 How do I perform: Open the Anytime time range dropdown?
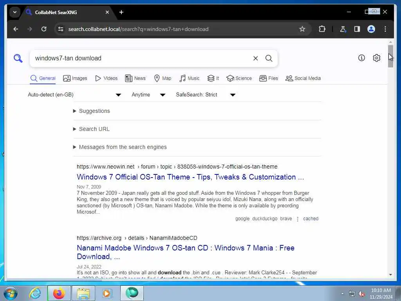(x=148, y=95)
